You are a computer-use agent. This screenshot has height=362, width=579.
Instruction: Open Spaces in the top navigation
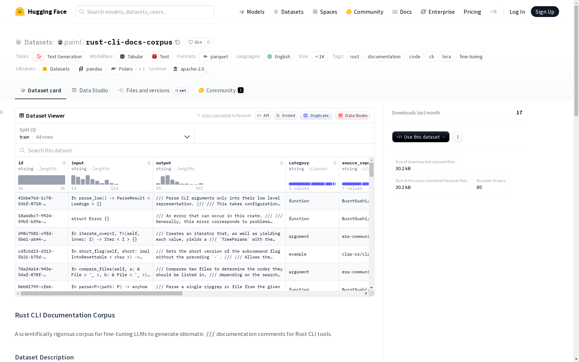325,12
